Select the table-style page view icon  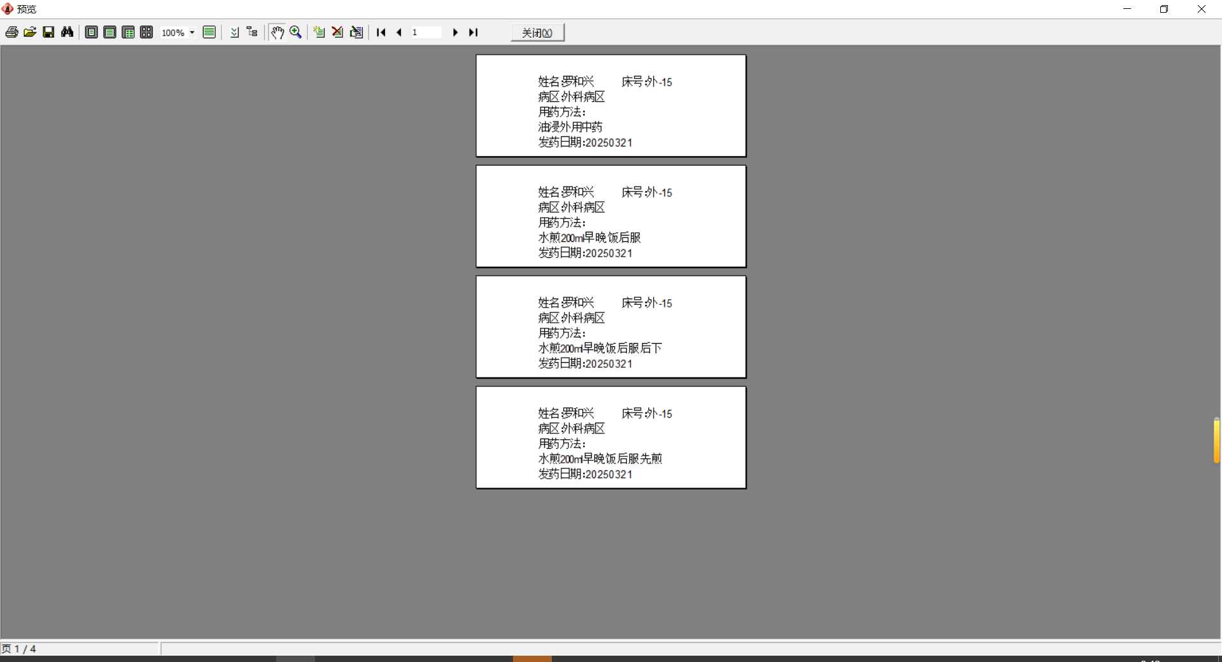tap(129, 32)
